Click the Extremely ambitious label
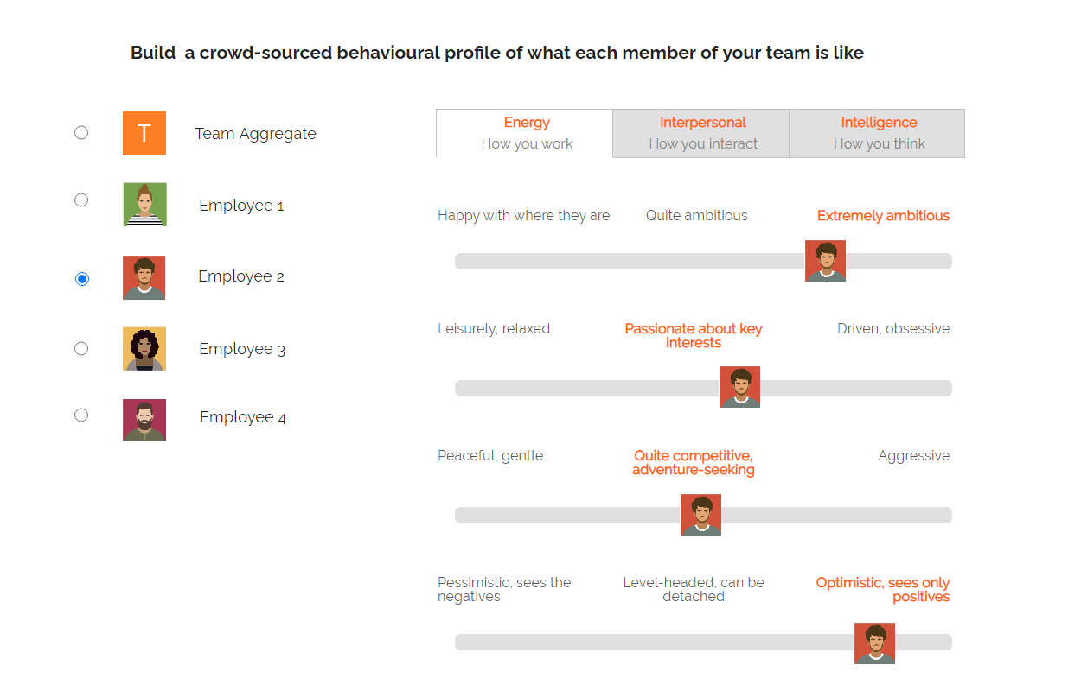Viewport: 1081px width, 691px height. point(883,216)
